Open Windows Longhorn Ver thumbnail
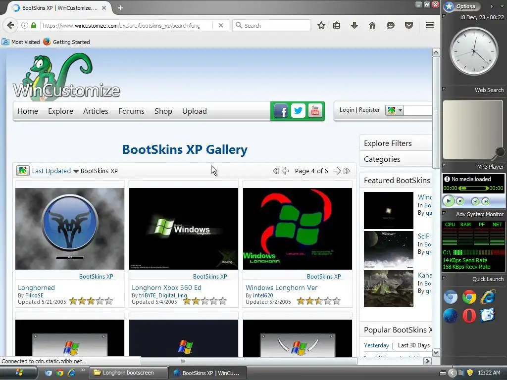Image resolution: width=507 pixels, height=380 pixels. coord(298,229)
